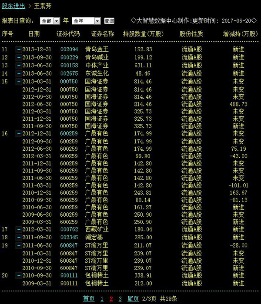Go to page 1 link
Screen dimensions: 261x304
(x=102, y=299)
